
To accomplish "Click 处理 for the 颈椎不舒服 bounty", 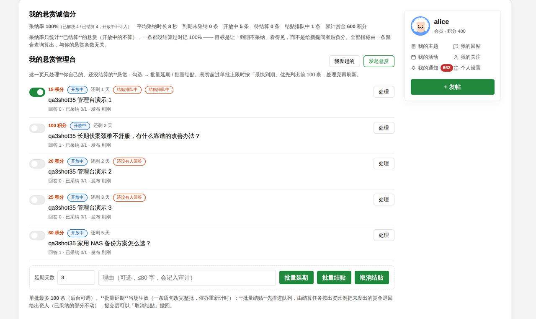I will tap(384, 128).
